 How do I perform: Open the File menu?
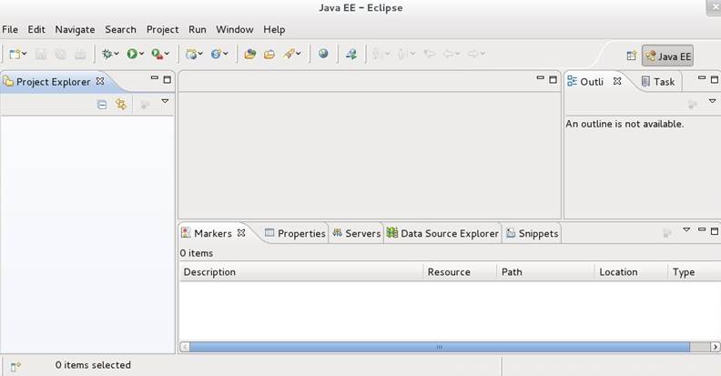(10, 29)
